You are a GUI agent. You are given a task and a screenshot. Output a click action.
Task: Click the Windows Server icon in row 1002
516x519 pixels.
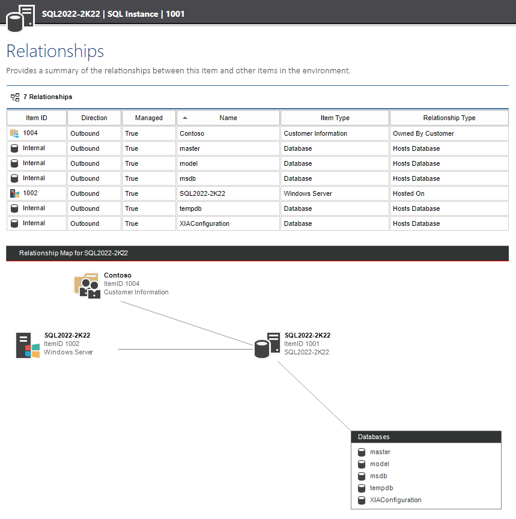click(x=14, y=193)
